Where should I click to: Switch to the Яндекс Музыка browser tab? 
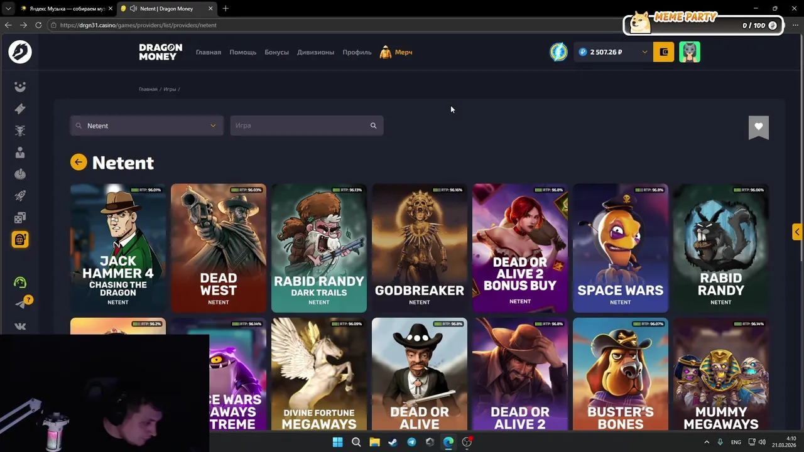pos(66,8)
